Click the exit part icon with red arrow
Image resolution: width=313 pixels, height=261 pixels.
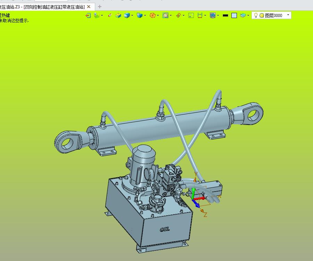point(88,15)
